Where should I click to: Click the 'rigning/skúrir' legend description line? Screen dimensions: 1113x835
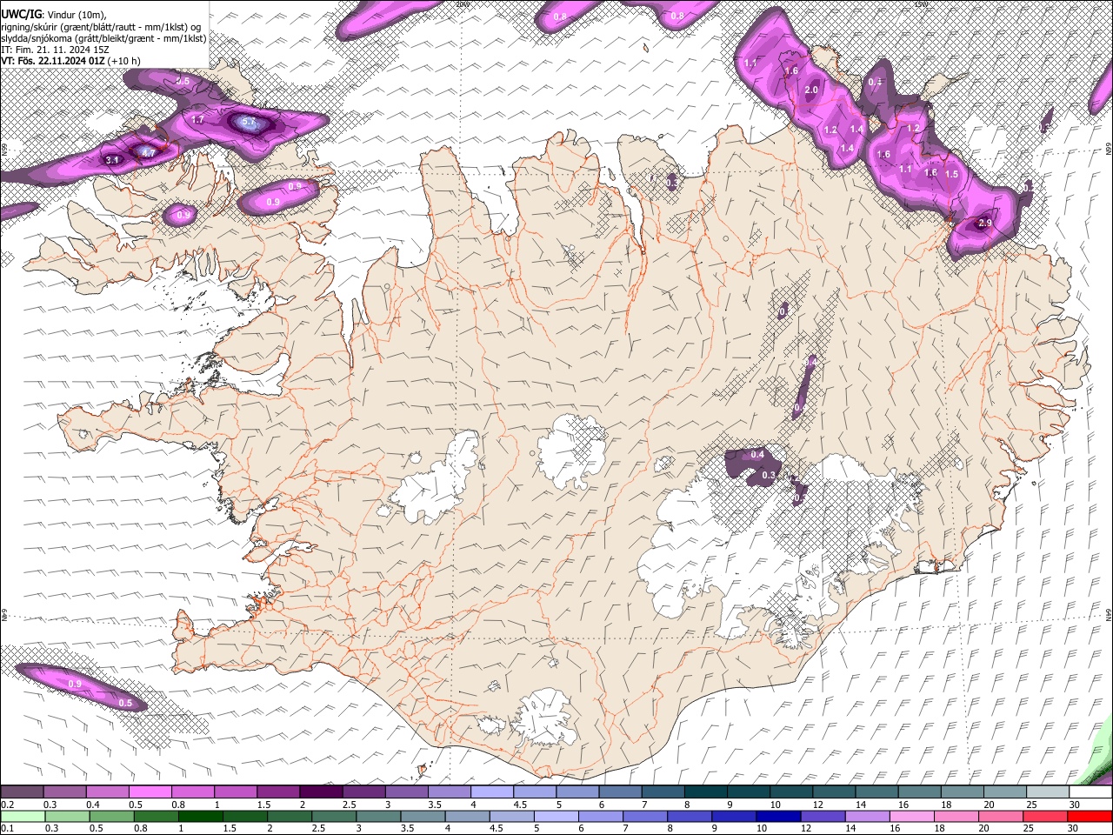(x=101, y=26)
